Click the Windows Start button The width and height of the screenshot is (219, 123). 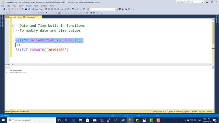point(3,120)
